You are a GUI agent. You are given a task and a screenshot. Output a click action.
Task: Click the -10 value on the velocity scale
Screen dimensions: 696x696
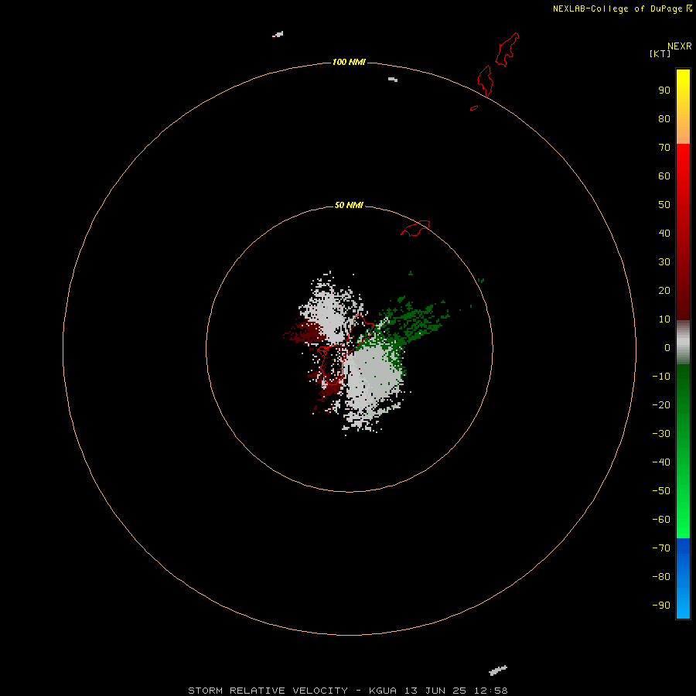pyautogui.click(x=661, y=377)
